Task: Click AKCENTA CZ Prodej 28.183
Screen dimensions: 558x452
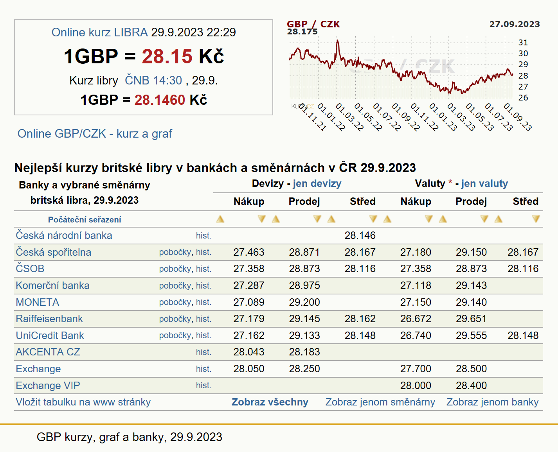Action: point(304,352)
